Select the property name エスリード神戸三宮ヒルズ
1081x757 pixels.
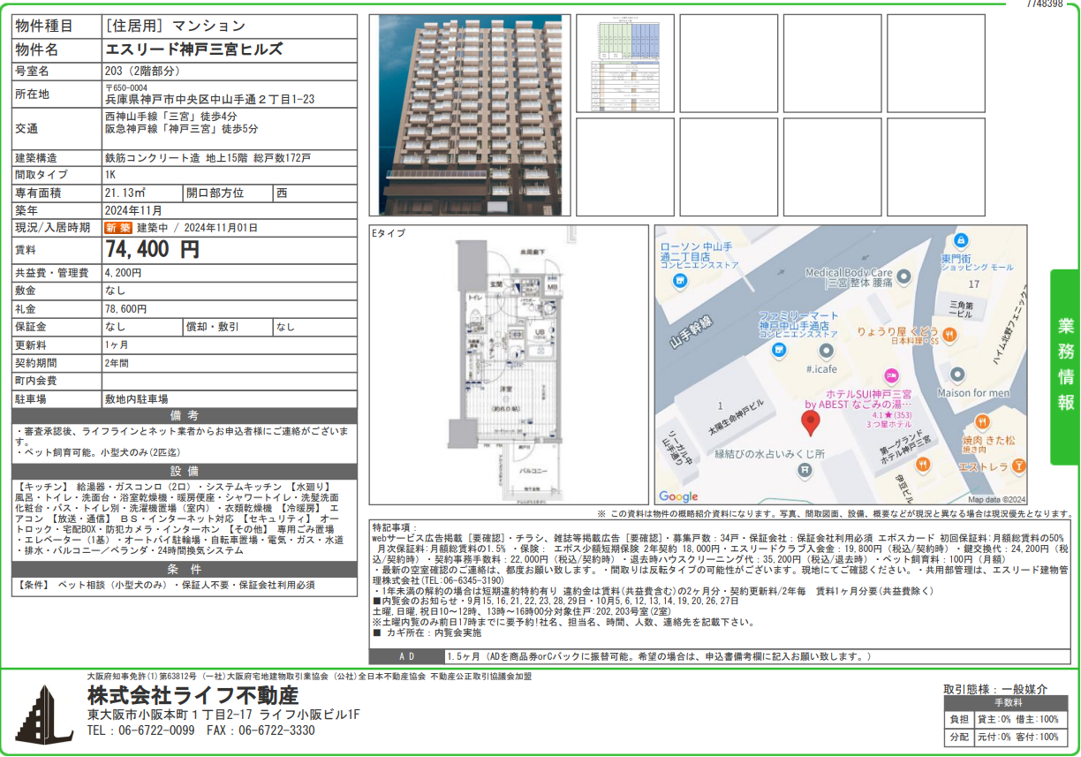click(x=194, y=49)
